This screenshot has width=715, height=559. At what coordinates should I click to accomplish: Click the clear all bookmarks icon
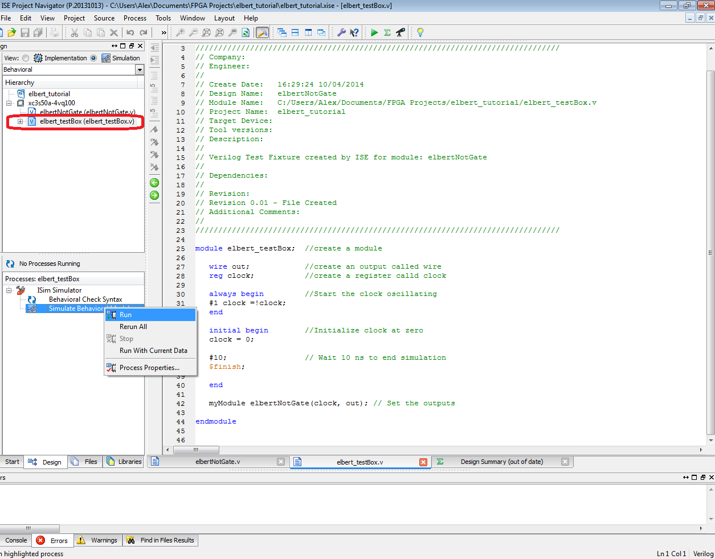[154, 167]
